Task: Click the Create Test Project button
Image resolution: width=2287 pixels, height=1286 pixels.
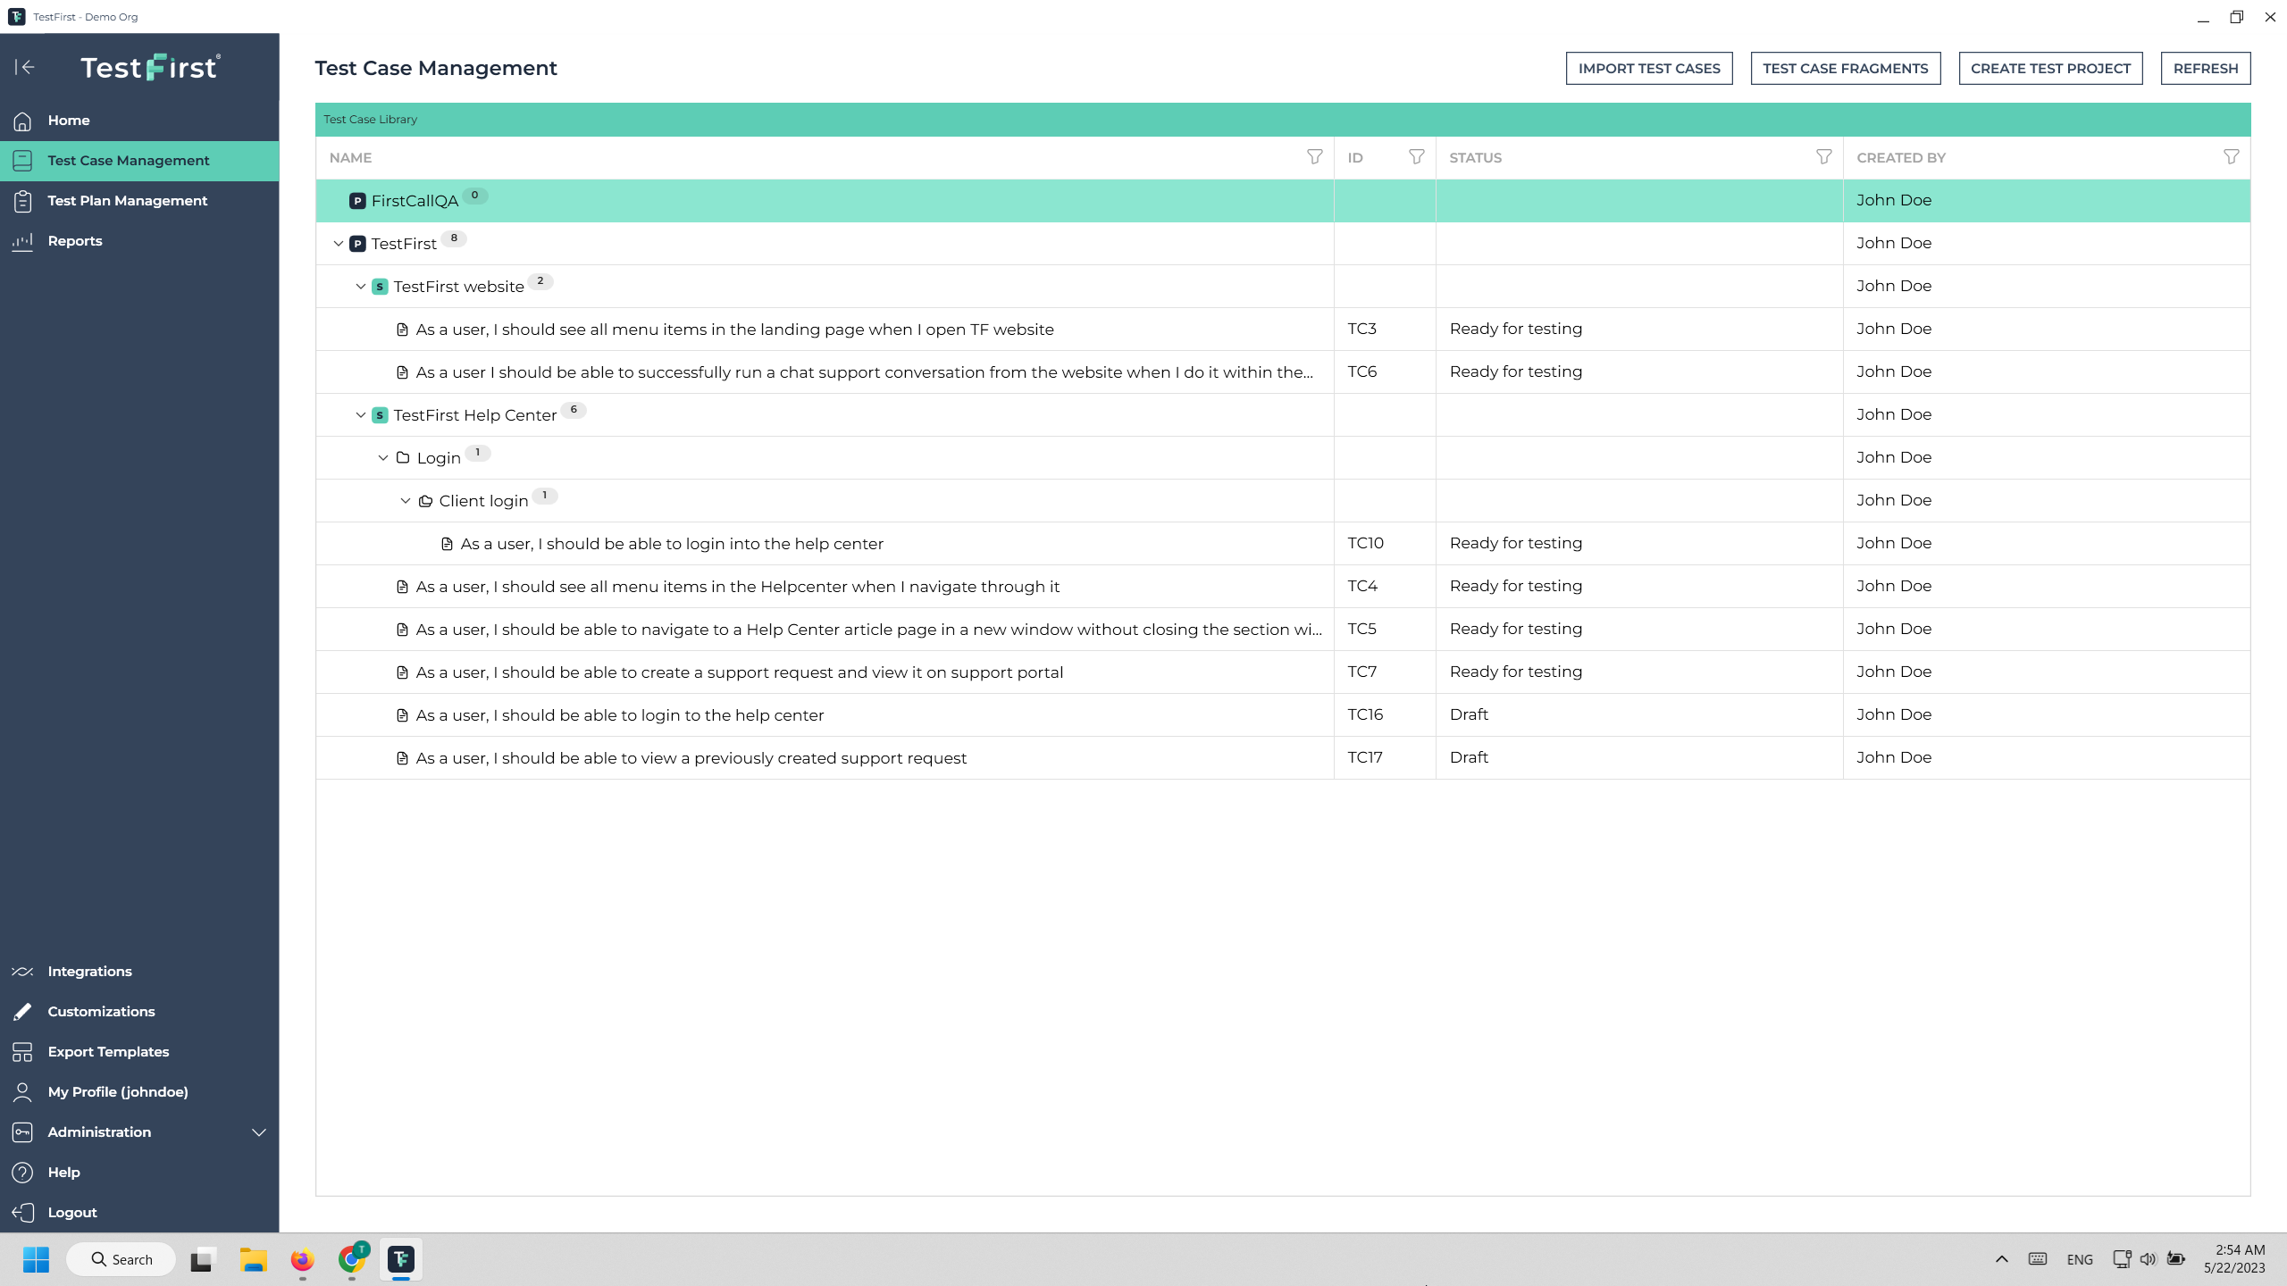Action: tap(2050, 68)
